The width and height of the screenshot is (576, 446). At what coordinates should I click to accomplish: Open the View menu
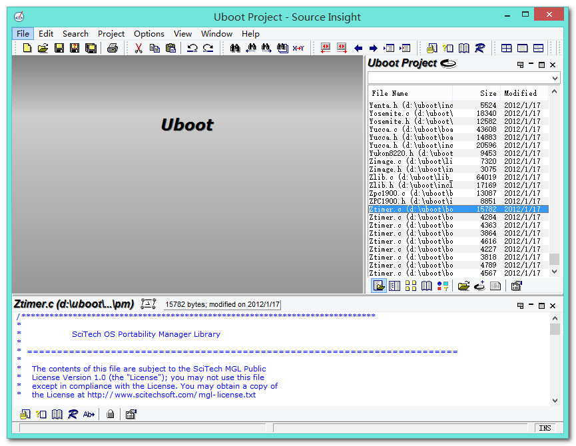click(x=182, y=34)
